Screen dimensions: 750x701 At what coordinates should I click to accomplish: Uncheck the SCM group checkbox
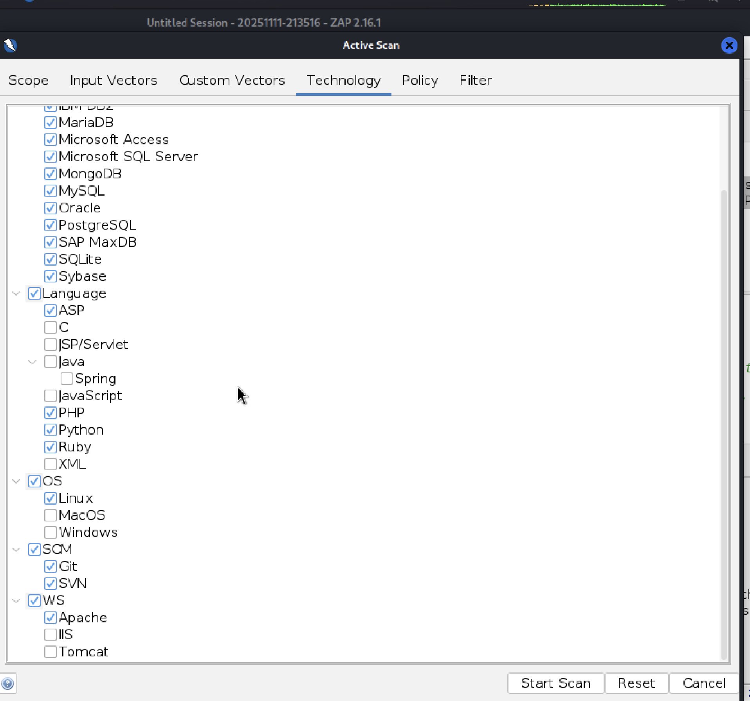[x=34, y=550]
